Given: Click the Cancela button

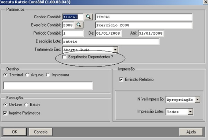Looking at the screenshot, I should pos(40,132).
